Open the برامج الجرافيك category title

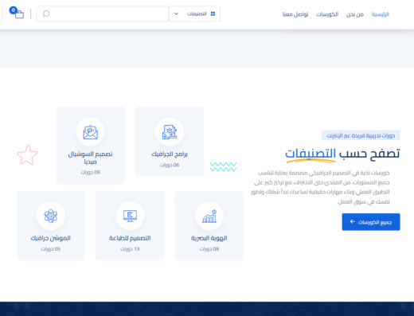(x=170, y=154)
